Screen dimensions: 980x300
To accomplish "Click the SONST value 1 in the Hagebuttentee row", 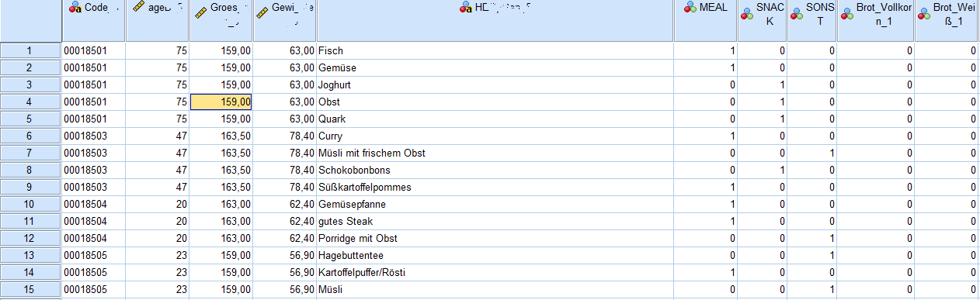I will coord(811,256).
